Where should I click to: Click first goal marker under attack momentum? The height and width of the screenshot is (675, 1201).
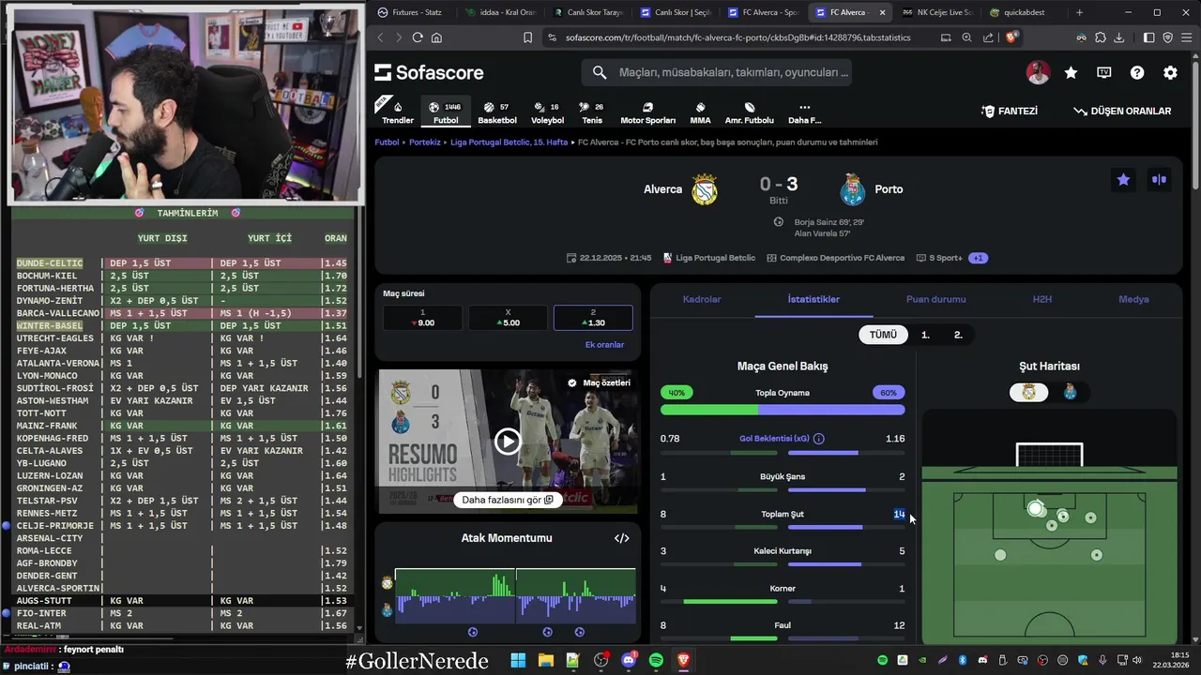473,632
